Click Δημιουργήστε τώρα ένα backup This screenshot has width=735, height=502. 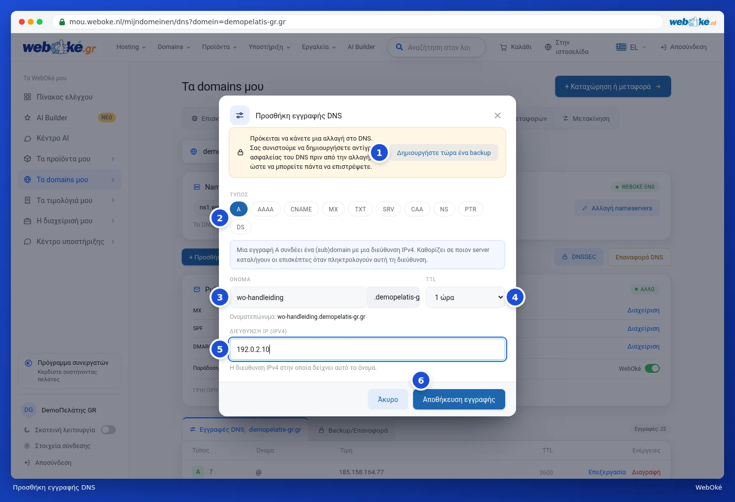[x=444, y=153]
